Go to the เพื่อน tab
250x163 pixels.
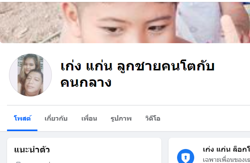click(x=89, y=119)
